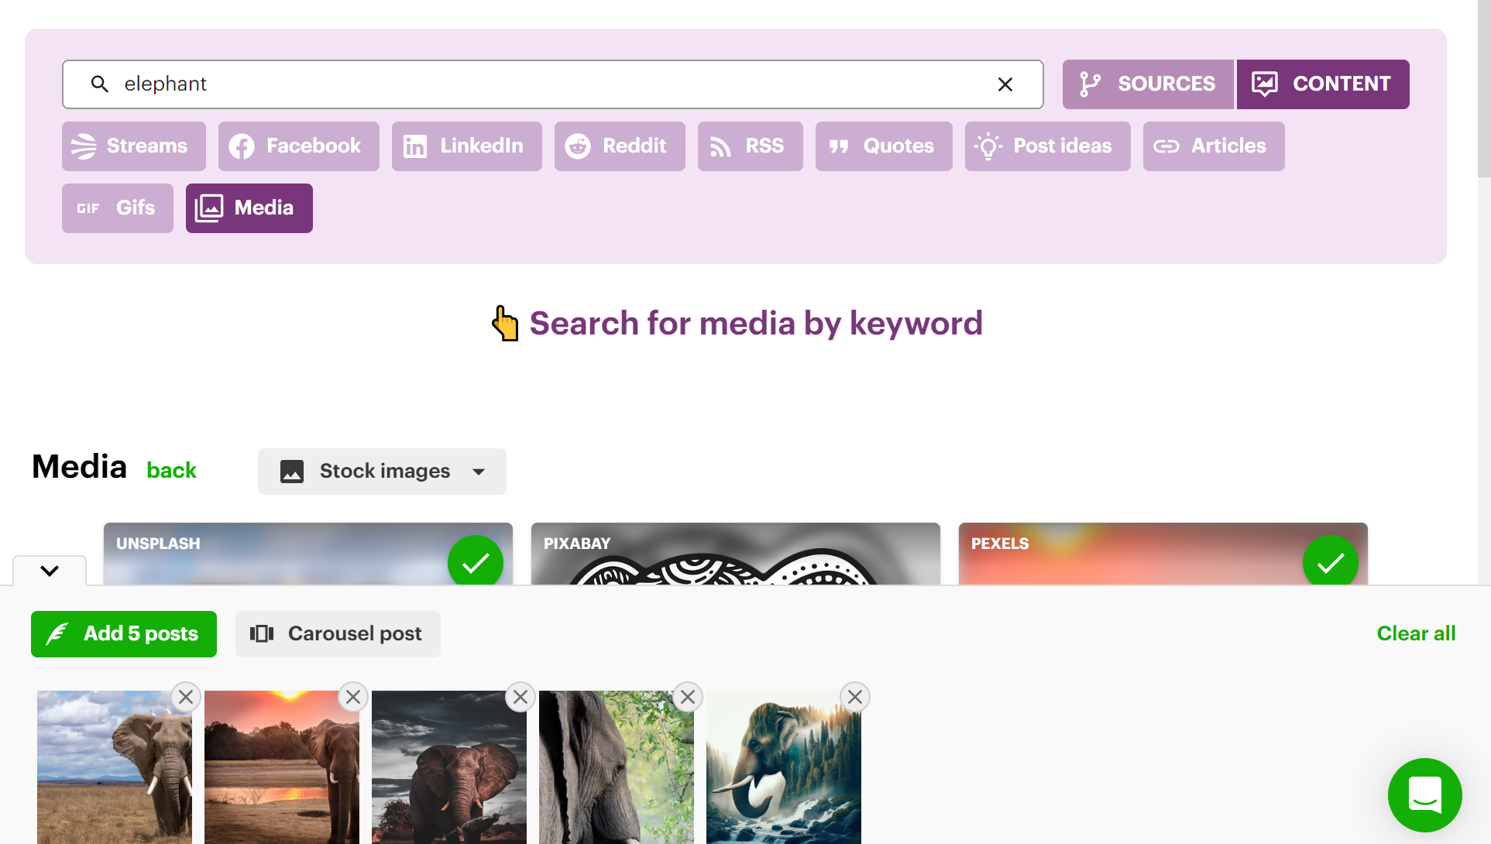Image resolution: width=1491 pixels, height=844 pixels.
Task: Open the SOURCES tab
Action: click(x=1146, y=84)
